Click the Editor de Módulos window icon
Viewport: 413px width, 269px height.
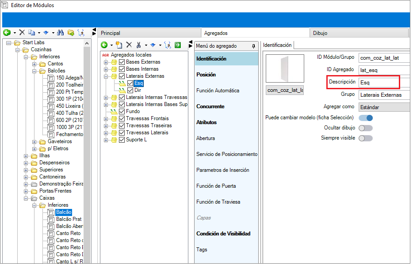[4, 5]
